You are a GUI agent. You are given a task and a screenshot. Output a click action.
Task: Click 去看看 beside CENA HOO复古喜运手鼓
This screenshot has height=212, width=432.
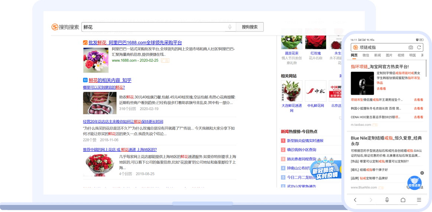click(x=419, y=117)
